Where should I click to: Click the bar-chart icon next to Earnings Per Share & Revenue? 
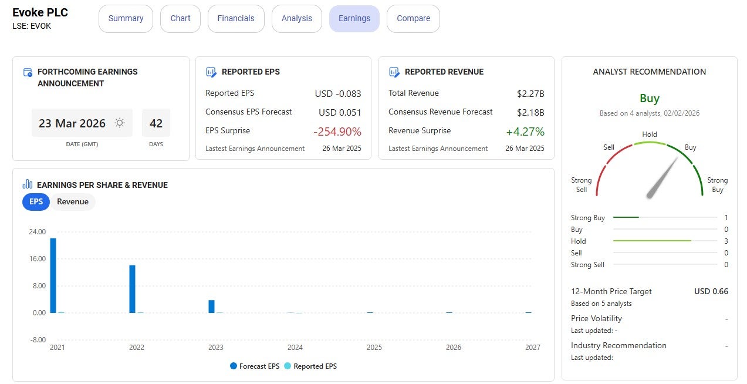(x=28, y=184)
